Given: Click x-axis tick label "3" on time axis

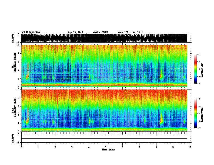Looking at the screenshot, I should click(x=72, y=147).
